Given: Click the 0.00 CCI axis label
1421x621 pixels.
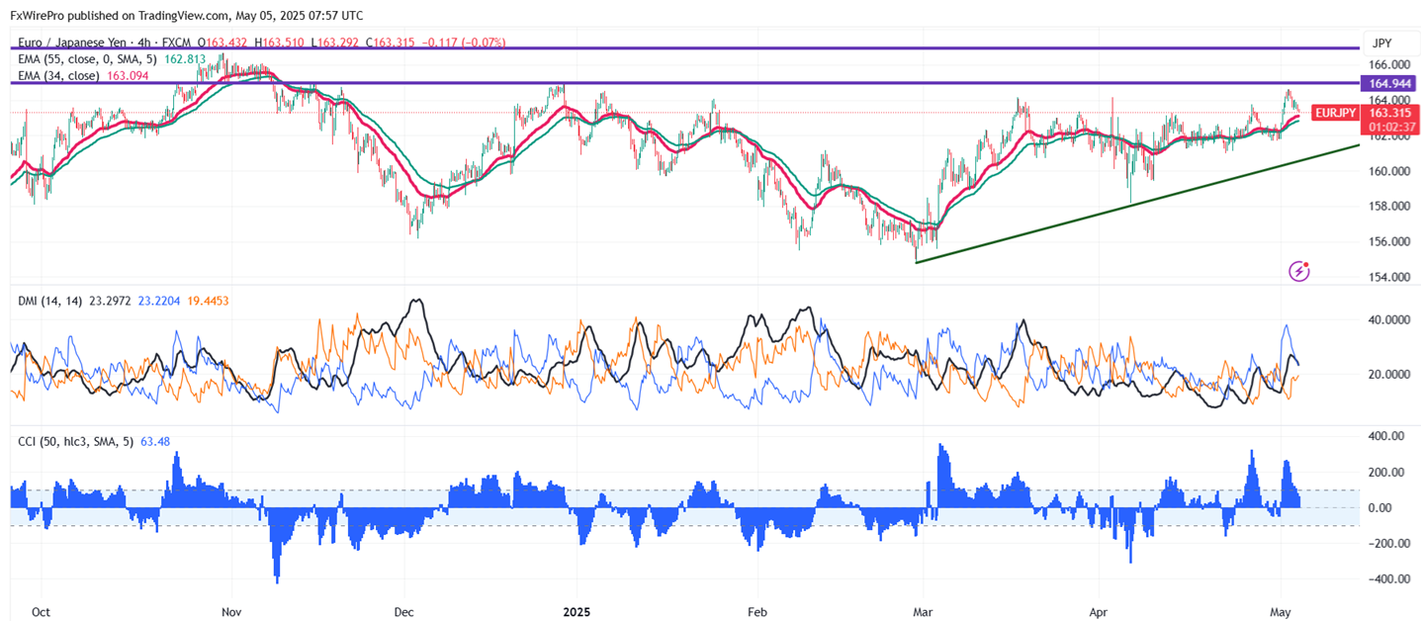Looking at the screenshot, I should click(1381, 507).
